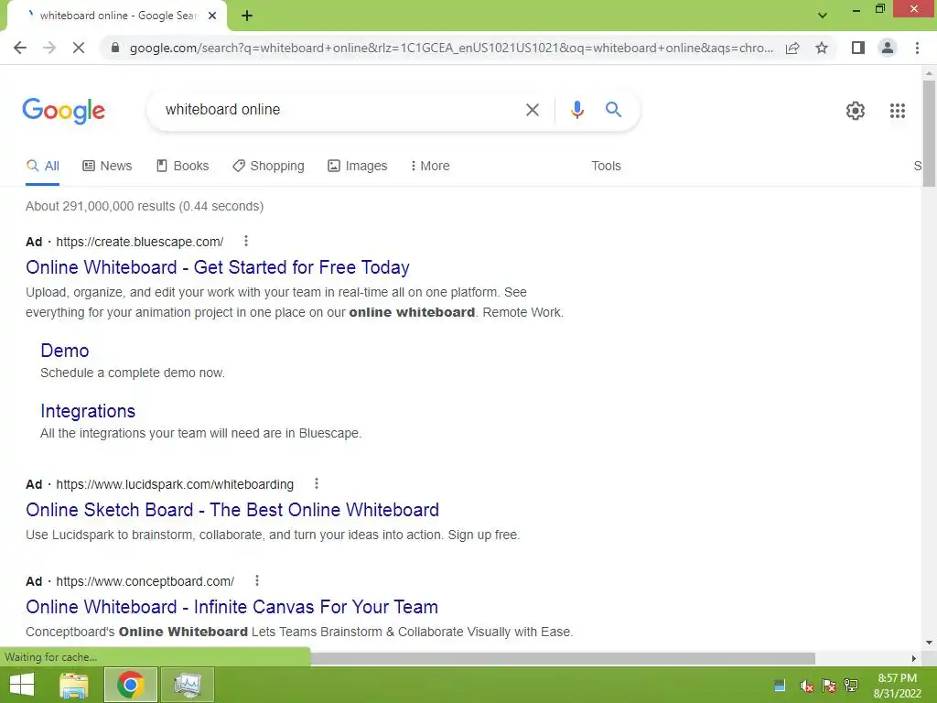Click the horizontal scrollbar thumb

click(x=563, y=658)
